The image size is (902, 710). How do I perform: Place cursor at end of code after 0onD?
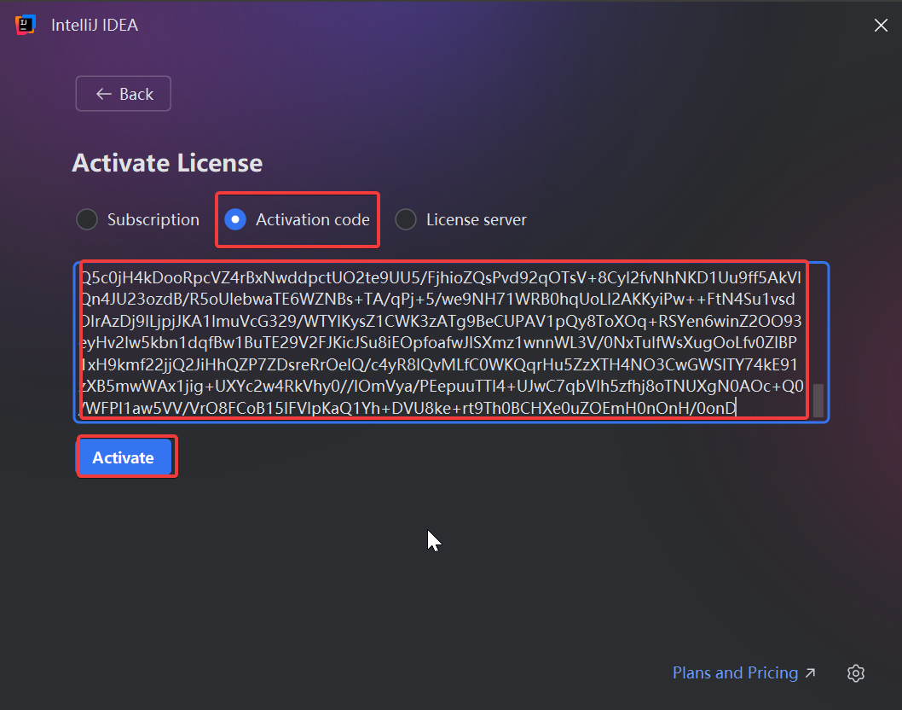[737, 408]
